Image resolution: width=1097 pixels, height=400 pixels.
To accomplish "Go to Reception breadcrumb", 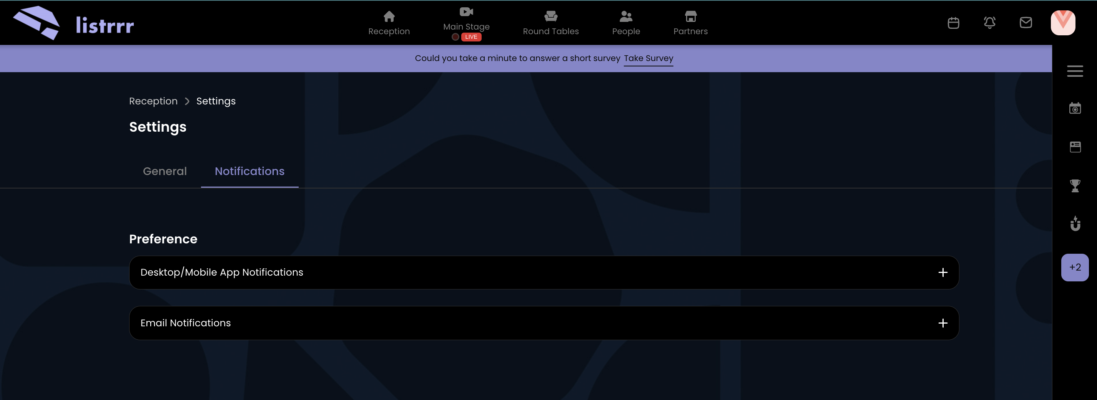I will (x=153, y=101).
